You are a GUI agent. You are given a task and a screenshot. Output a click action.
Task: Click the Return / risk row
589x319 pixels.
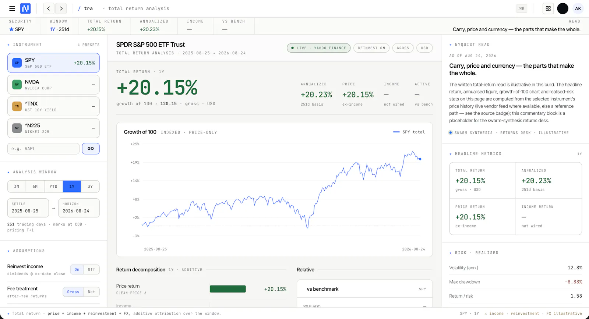pos(516,296)
